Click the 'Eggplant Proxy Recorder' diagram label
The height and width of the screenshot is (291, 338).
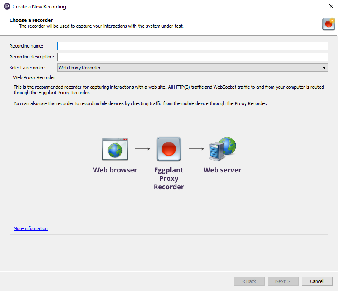[169, 178]
